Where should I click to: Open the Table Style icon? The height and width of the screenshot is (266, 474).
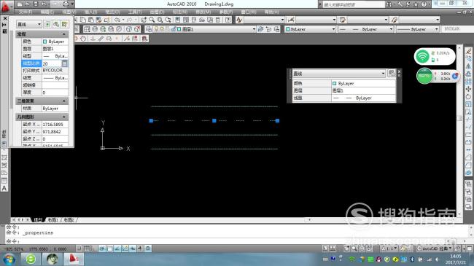tap(343, 20)
